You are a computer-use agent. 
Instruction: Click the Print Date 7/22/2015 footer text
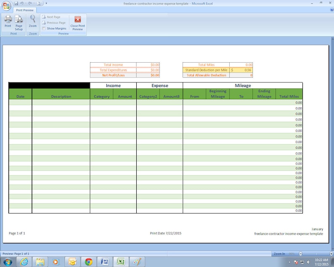[x=165, y=233]
